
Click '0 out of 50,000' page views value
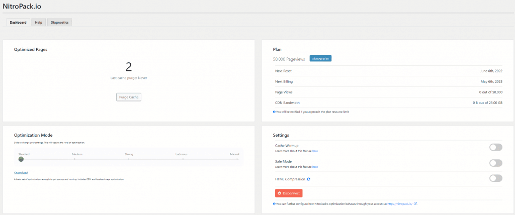click(x=491, y=92)
